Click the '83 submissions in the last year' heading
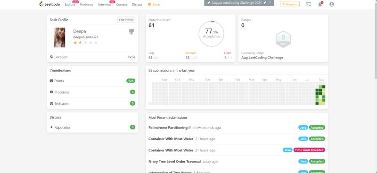 (172, 71)
